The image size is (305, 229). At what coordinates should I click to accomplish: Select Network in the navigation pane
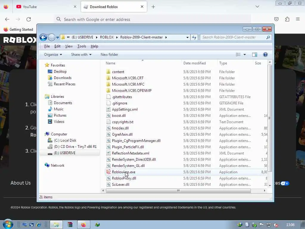tap(57, 165)
